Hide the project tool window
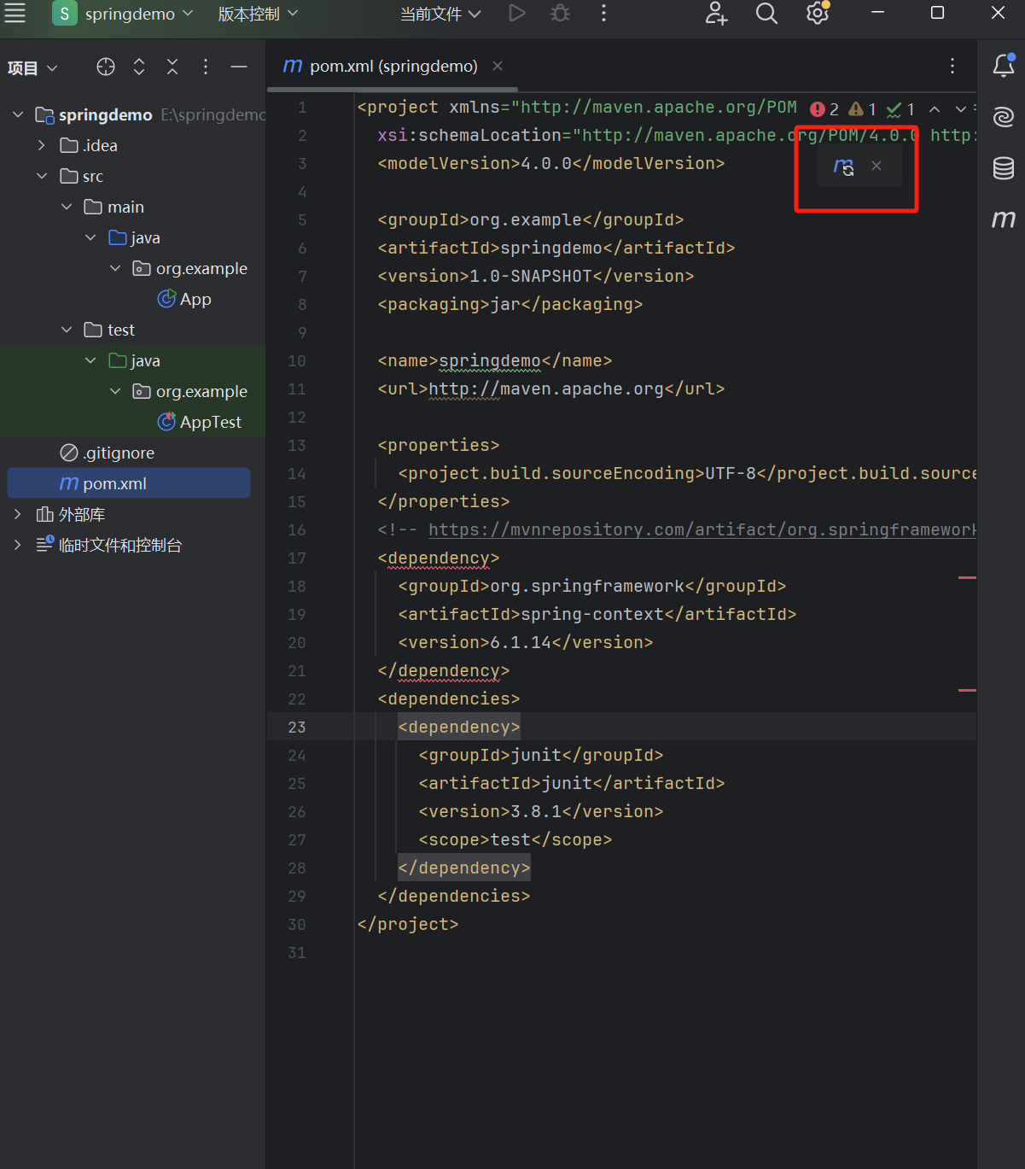 click(x=239, y=67)
